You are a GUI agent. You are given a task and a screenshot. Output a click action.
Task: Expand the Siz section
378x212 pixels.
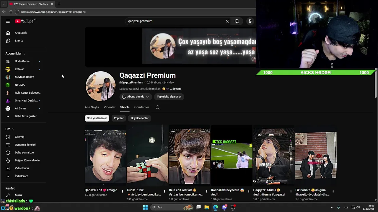point(10,129)
